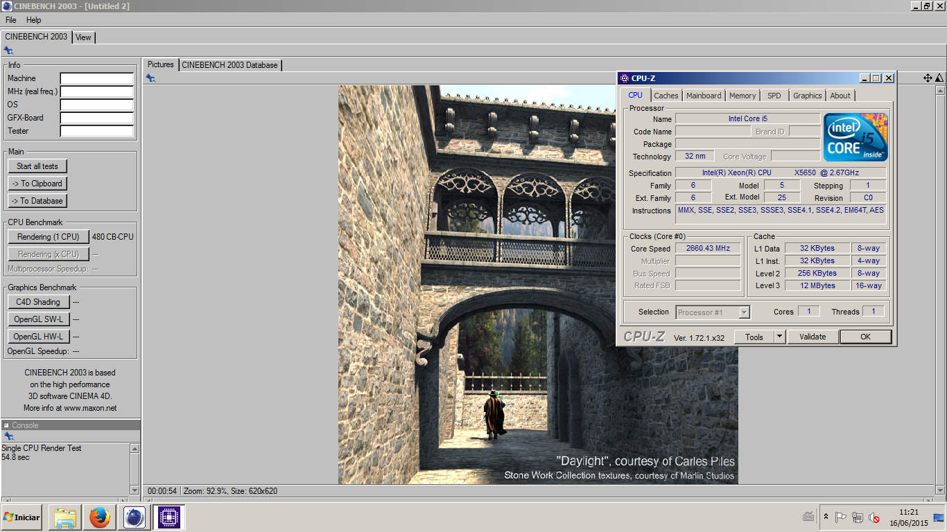This screenshot has height=532, width=947.
Task: Select the CPU tab in CPU-Z
Action: click(635, 95)
